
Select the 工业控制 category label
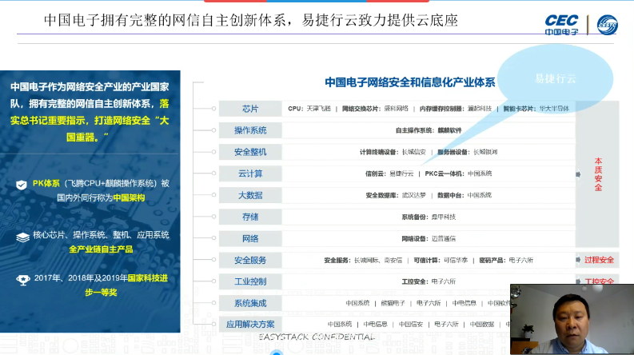pos(250,281)
